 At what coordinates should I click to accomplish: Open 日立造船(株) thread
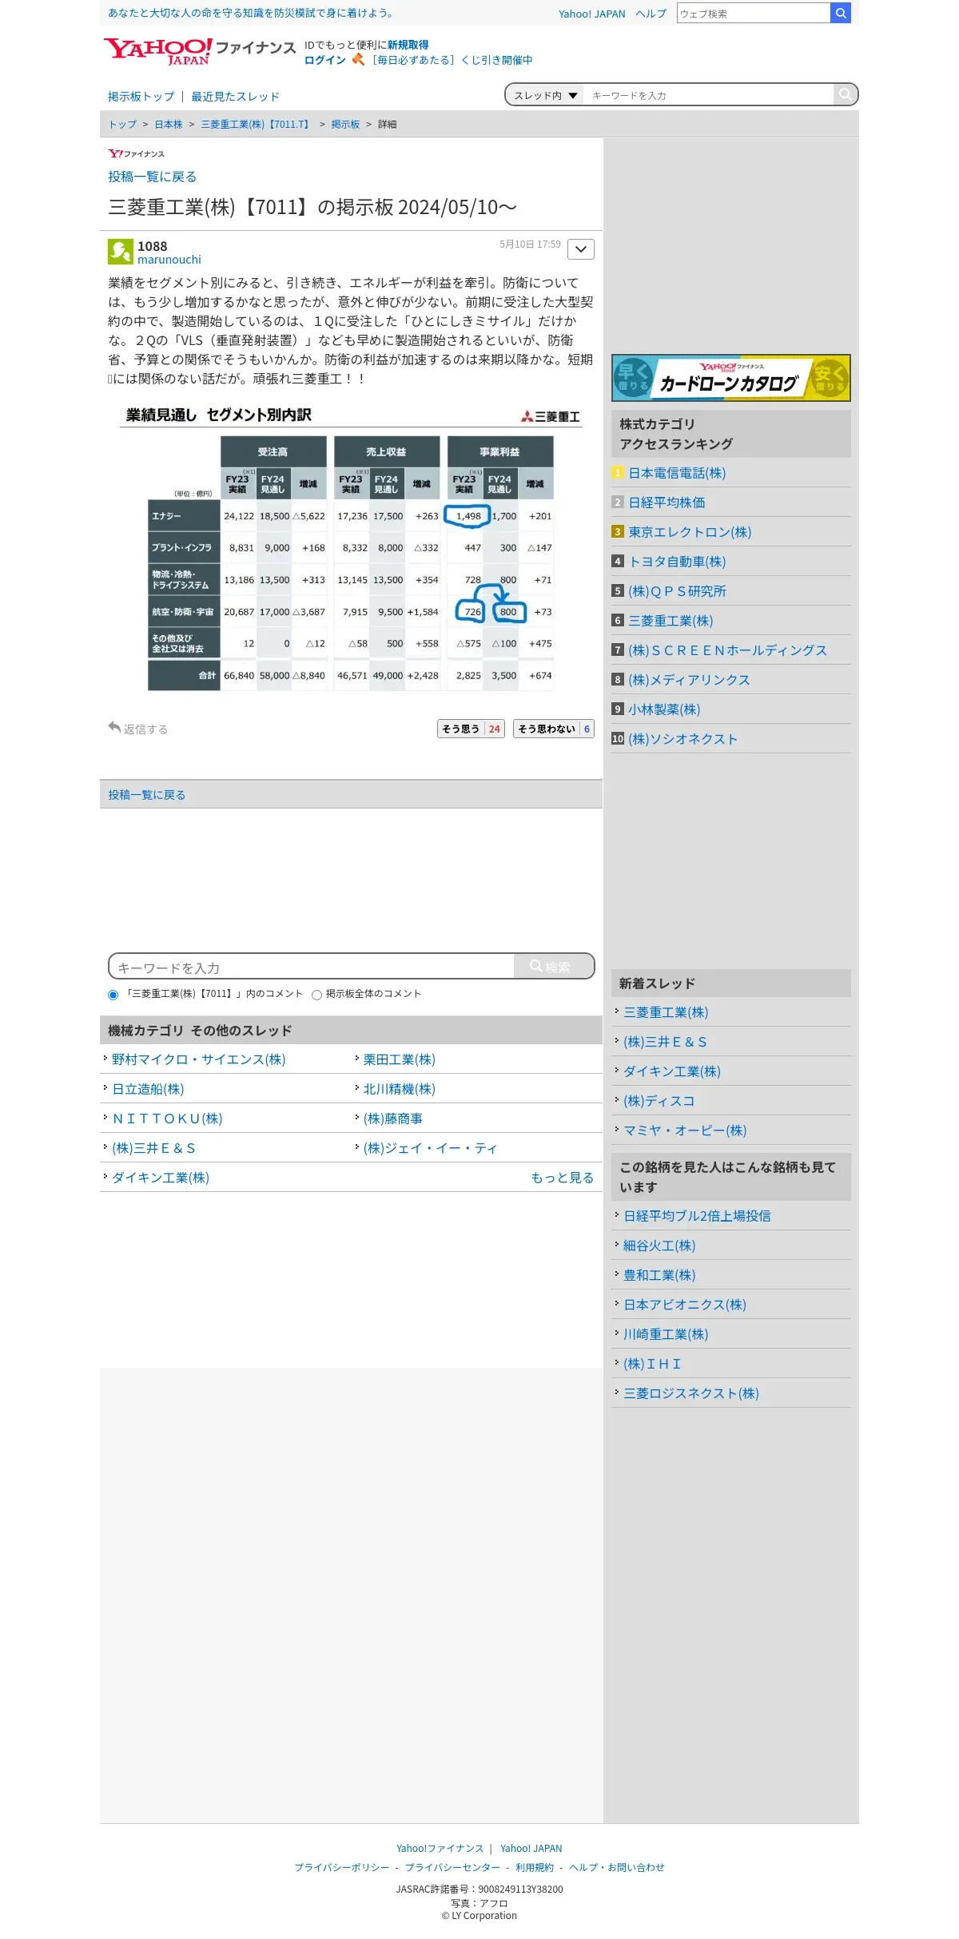tap(148, 1089)
